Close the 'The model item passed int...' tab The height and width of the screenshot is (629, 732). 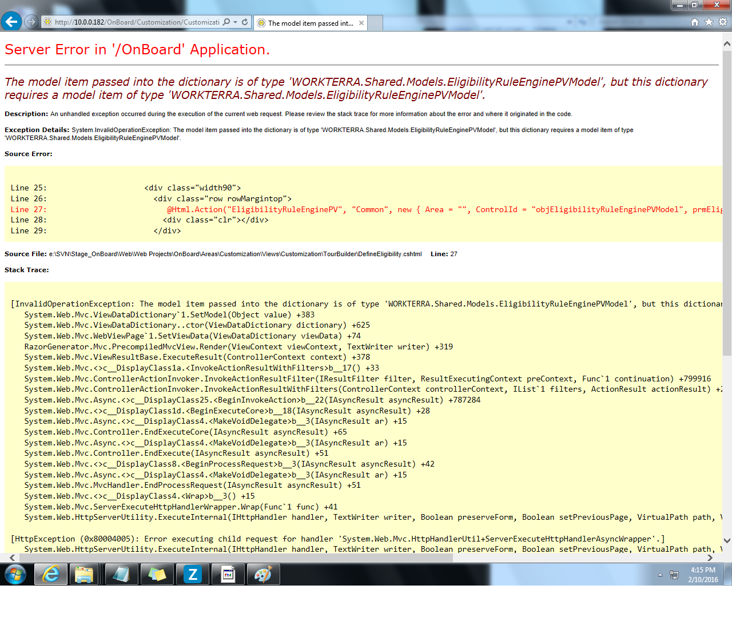(361, 23)
